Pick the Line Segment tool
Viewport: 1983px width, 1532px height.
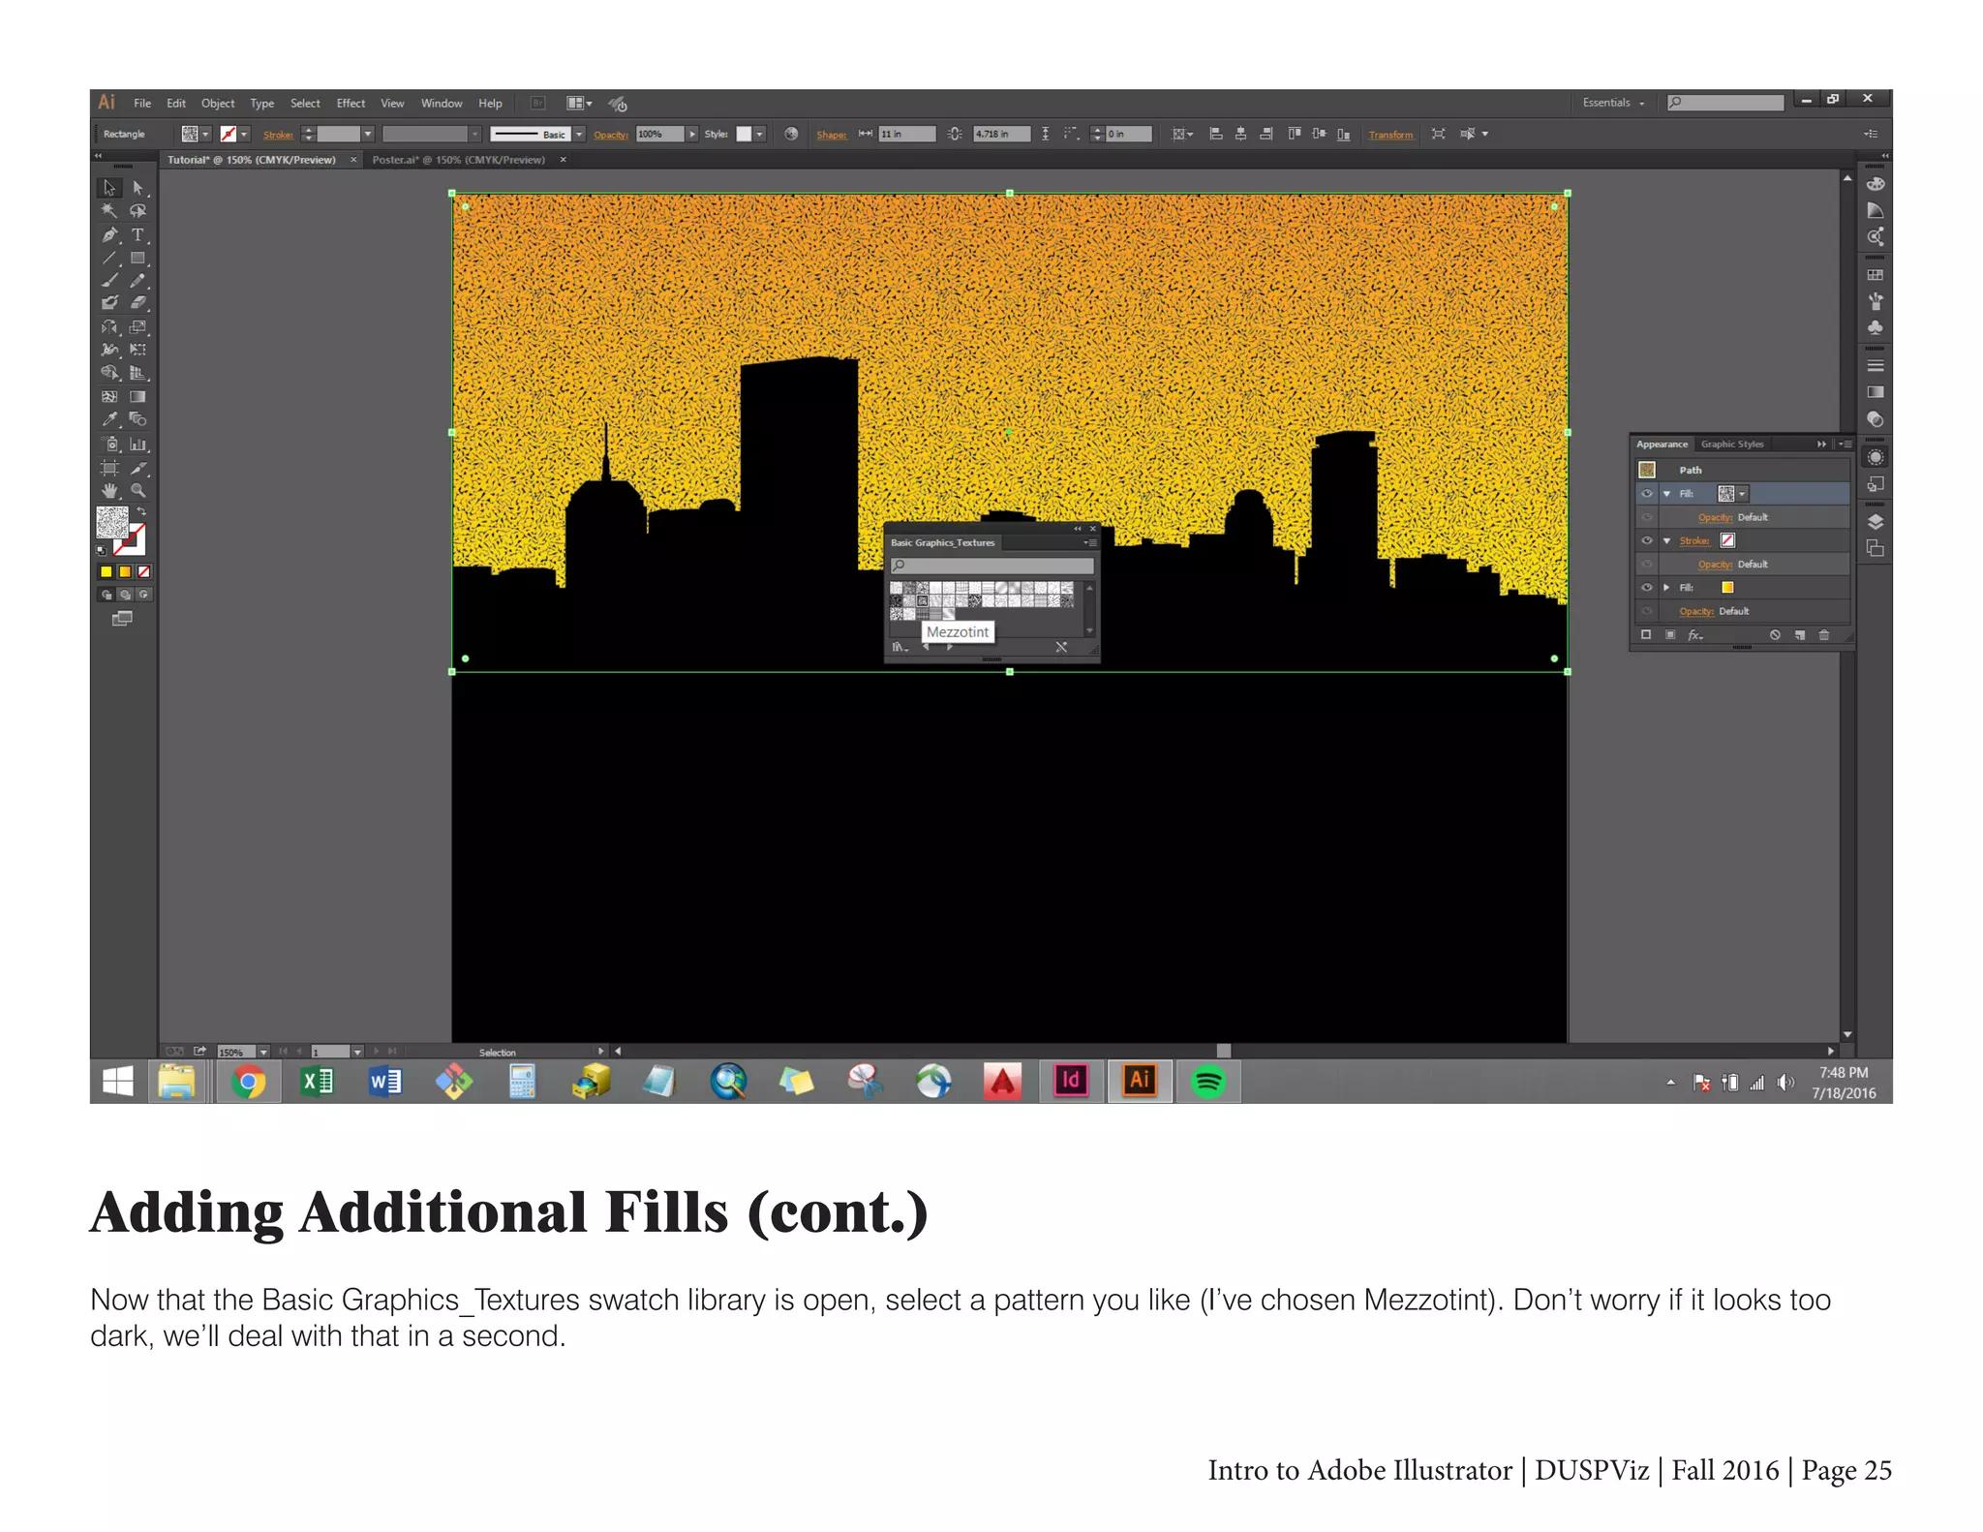(109, 258)
